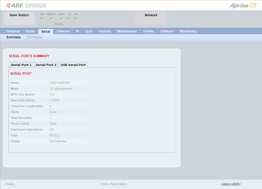Select the Serial menu tab
This screenshot has height=189, width=262.
coord(46,31)
